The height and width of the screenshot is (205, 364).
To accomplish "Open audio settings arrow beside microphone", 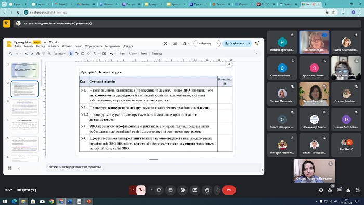I will 133,190.
